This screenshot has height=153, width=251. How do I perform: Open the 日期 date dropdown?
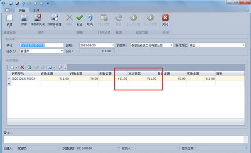[113, 45]
